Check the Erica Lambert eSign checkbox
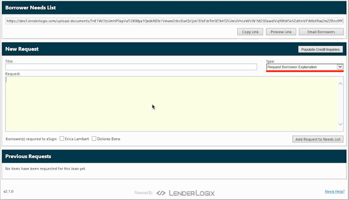 point(62,139)
